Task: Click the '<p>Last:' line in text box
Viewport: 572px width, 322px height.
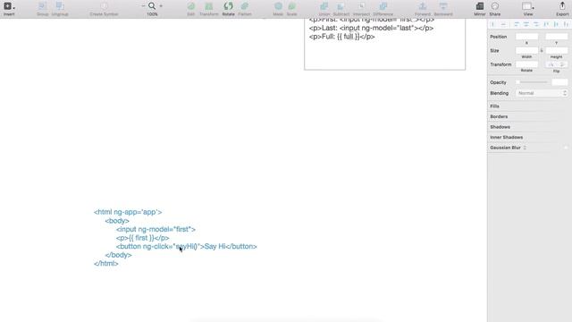Action: pos(371,28)
